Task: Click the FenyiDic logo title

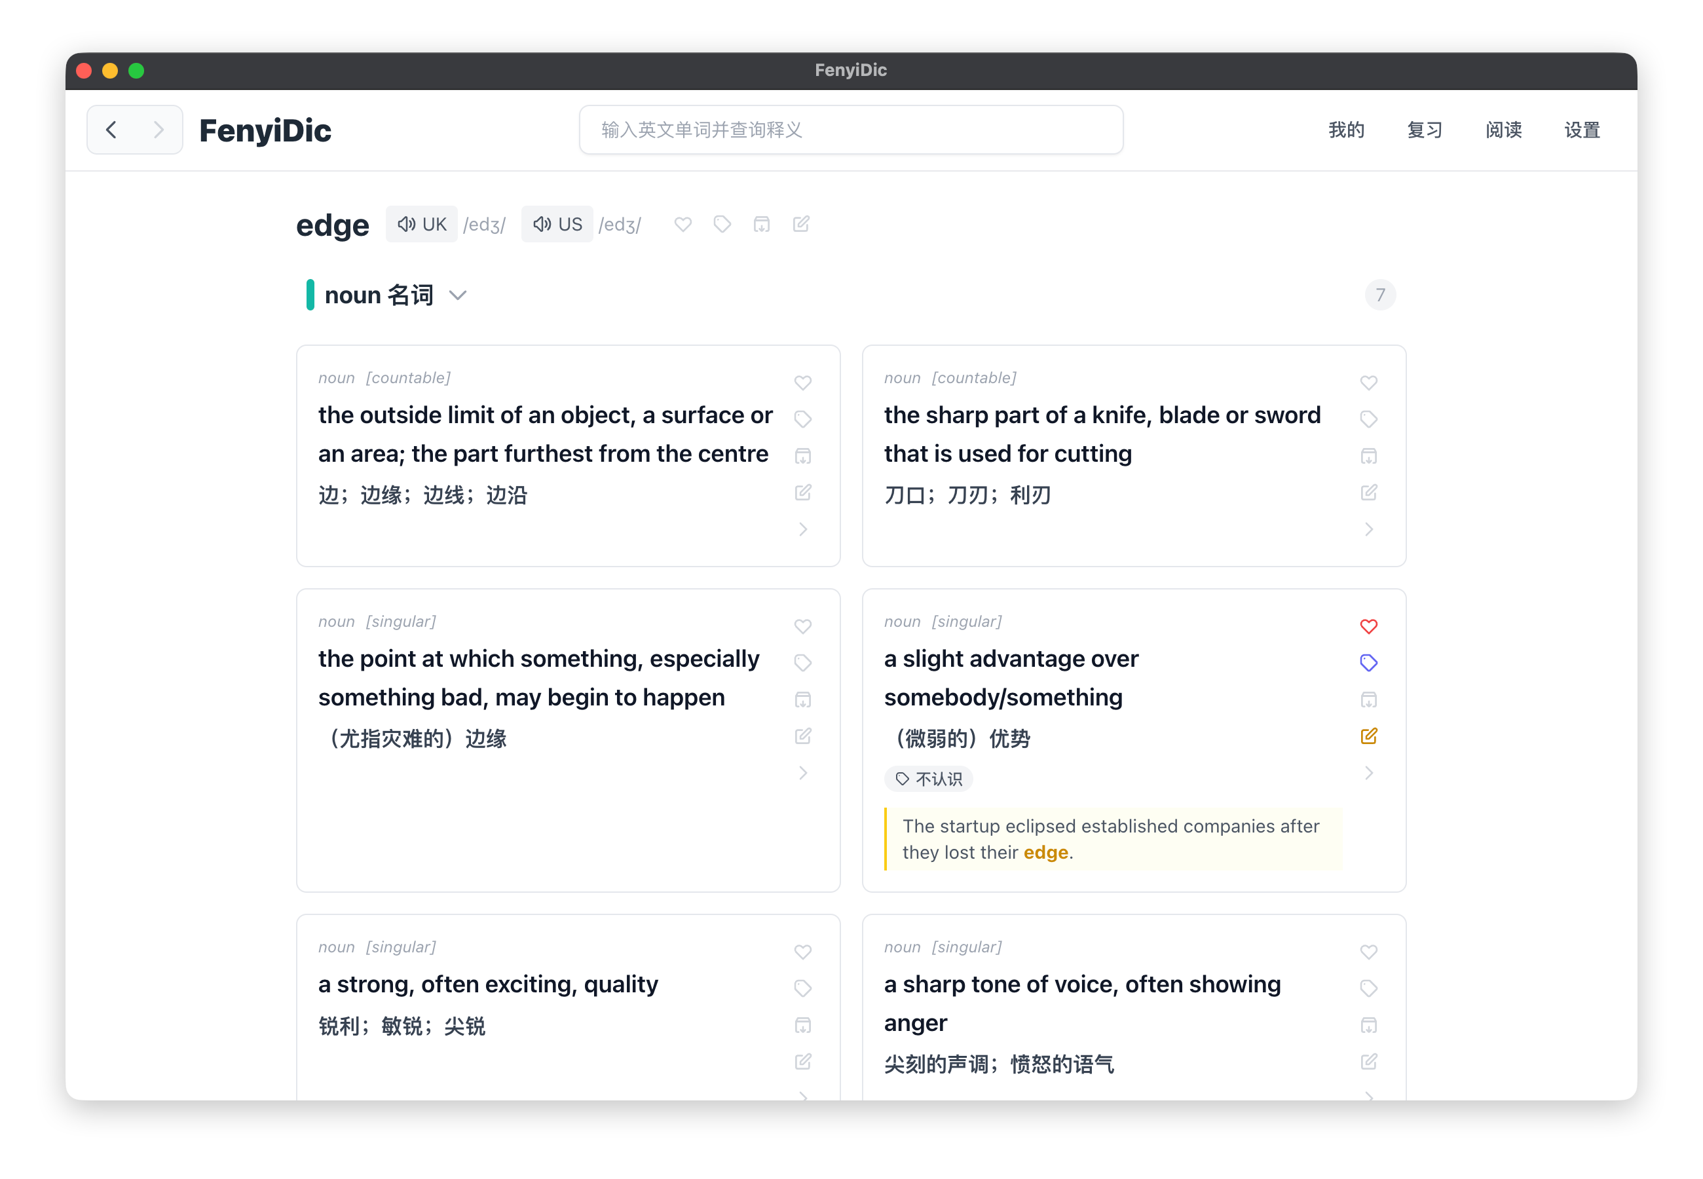Action: click(x=265, y=131)
